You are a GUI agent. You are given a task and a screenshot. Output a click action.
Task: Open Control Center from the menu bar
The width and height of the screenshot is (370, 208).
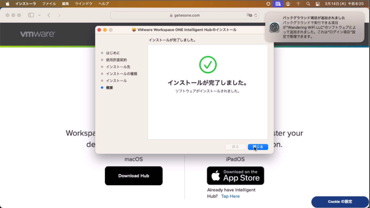318,4
